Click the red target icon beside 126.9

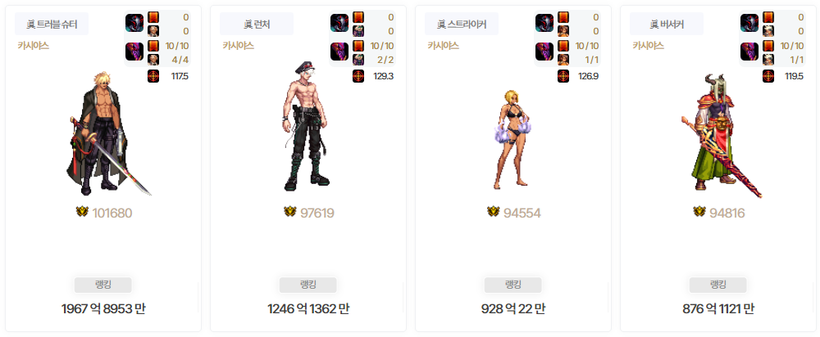click(x=563, y=76)
